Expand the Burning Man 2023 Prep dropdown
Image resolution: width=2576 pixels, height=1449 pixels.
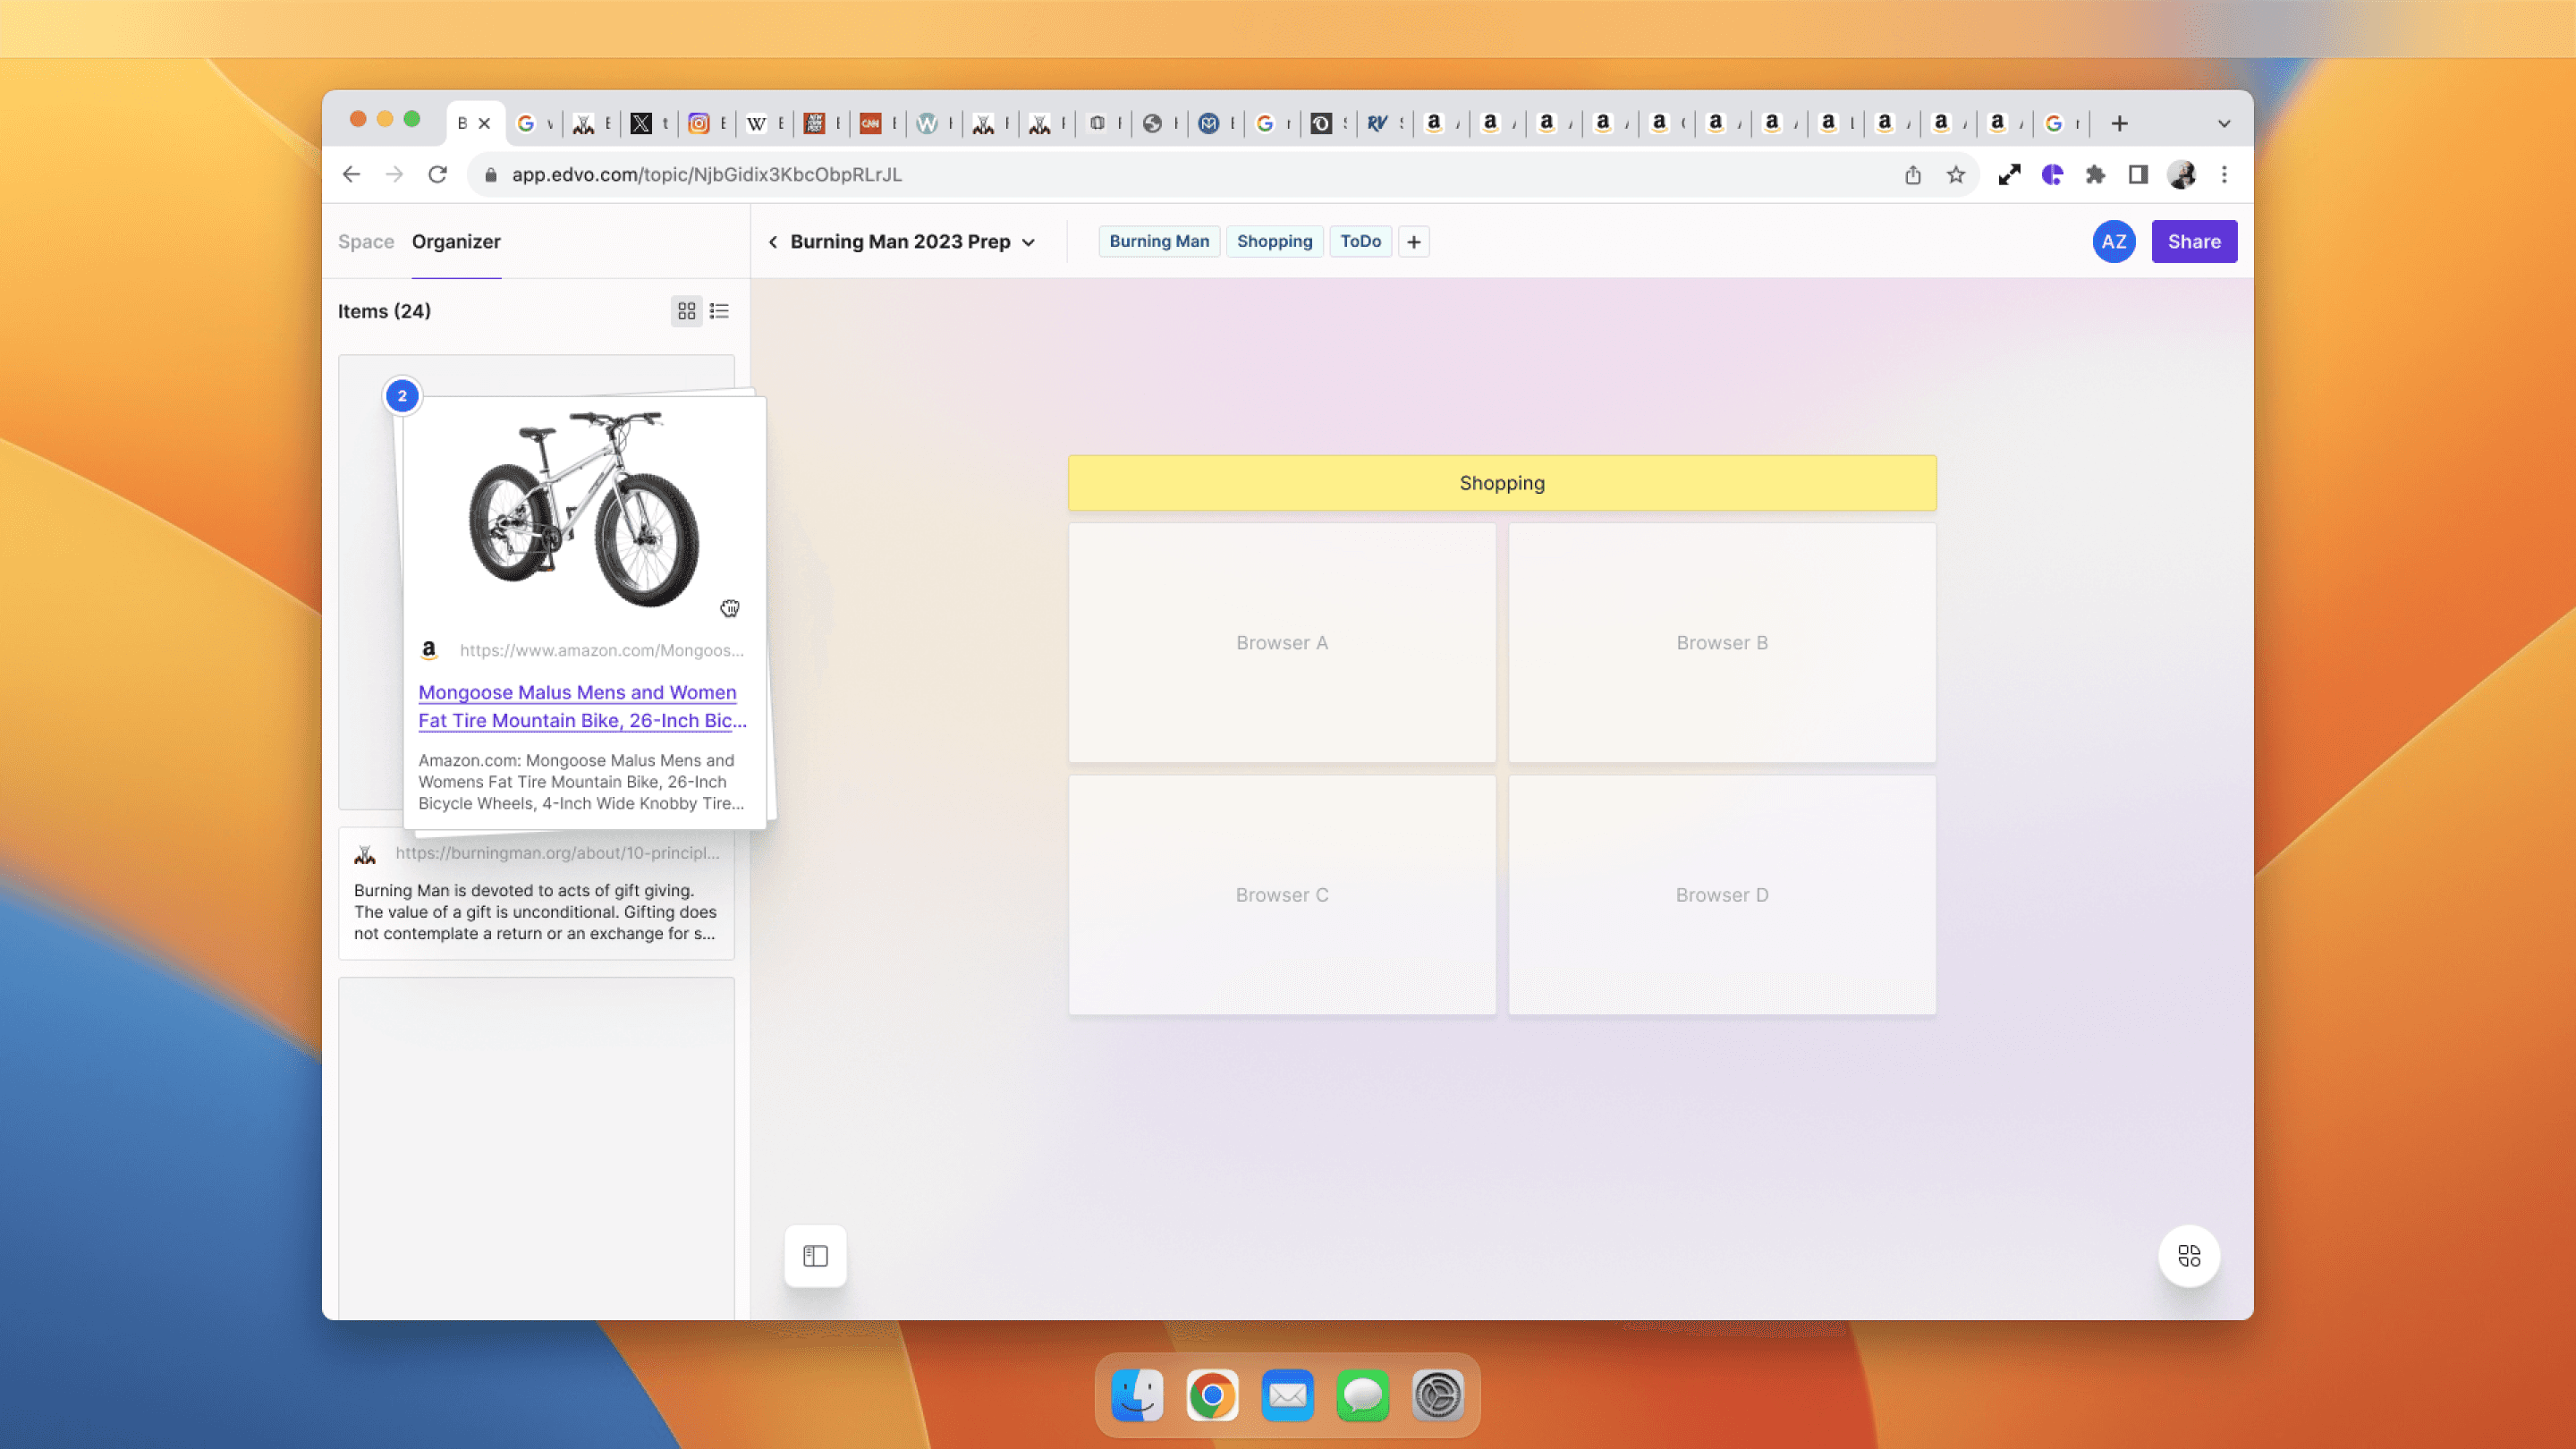pyautogui.click(x=1028, y=242)
